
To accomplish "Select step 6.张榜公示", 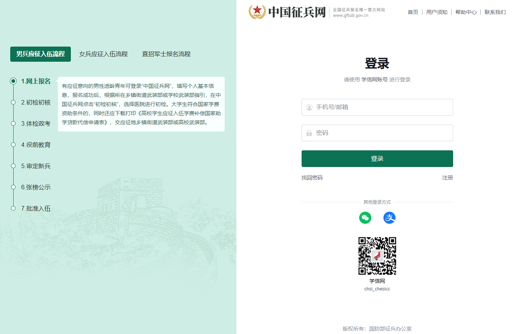I will 36,187.
